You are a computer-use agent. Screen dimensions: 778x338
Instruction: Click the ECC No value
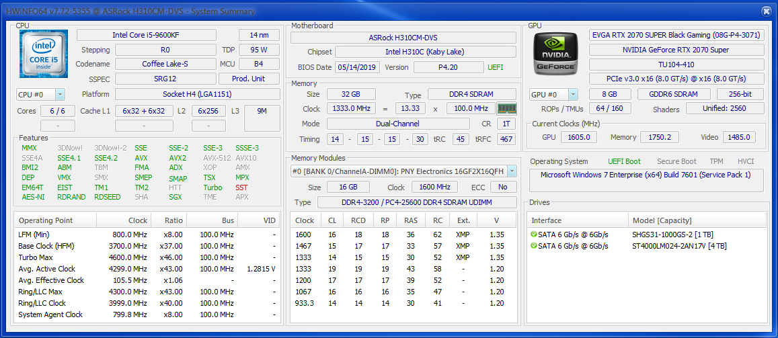pos(503,187)
